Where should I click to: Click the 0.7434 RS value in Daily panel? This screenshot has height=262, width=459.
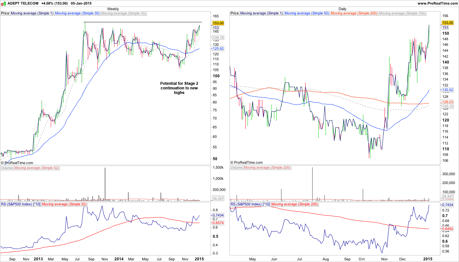pyautogui.click(x=448, y=205)
